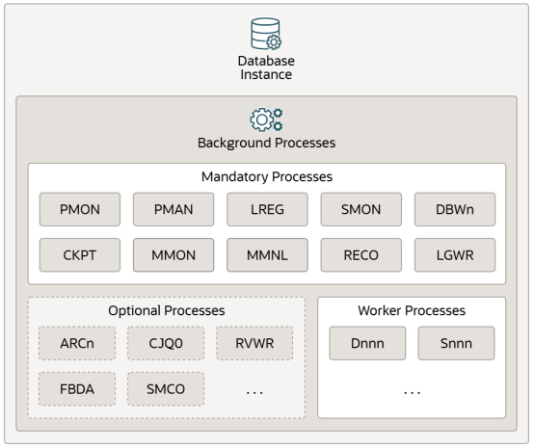
Task: Click the ellipsis in Optional Processes
Action: (x=254, y=393)
